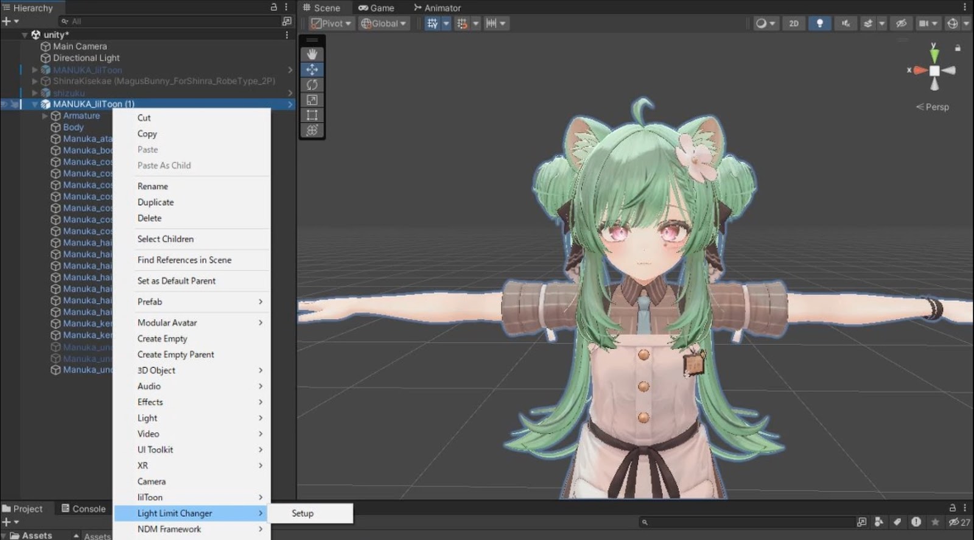
Task: Click the ruler snapping increment icon
Action: (x=491, y=23)
